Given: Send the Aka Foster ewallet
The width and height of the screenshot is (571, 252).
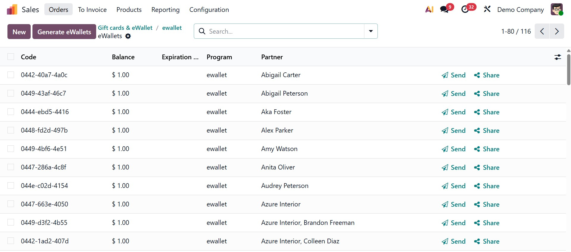Looking at the screenshot, I should [453, 112].
